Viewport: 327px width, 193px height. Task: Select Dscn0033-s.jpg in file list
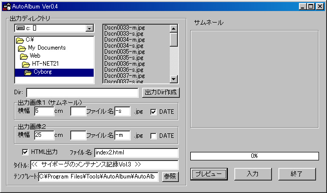pos(124,34)
